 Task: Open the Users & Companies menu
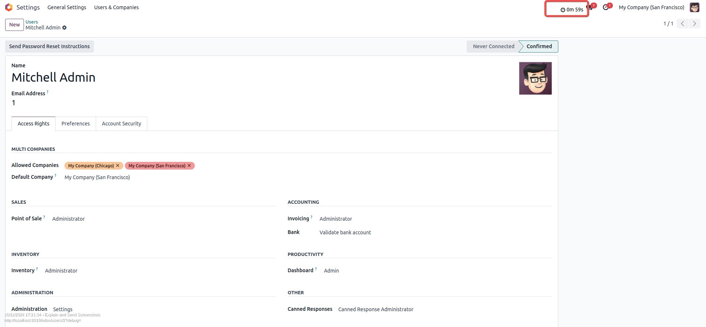116,7
